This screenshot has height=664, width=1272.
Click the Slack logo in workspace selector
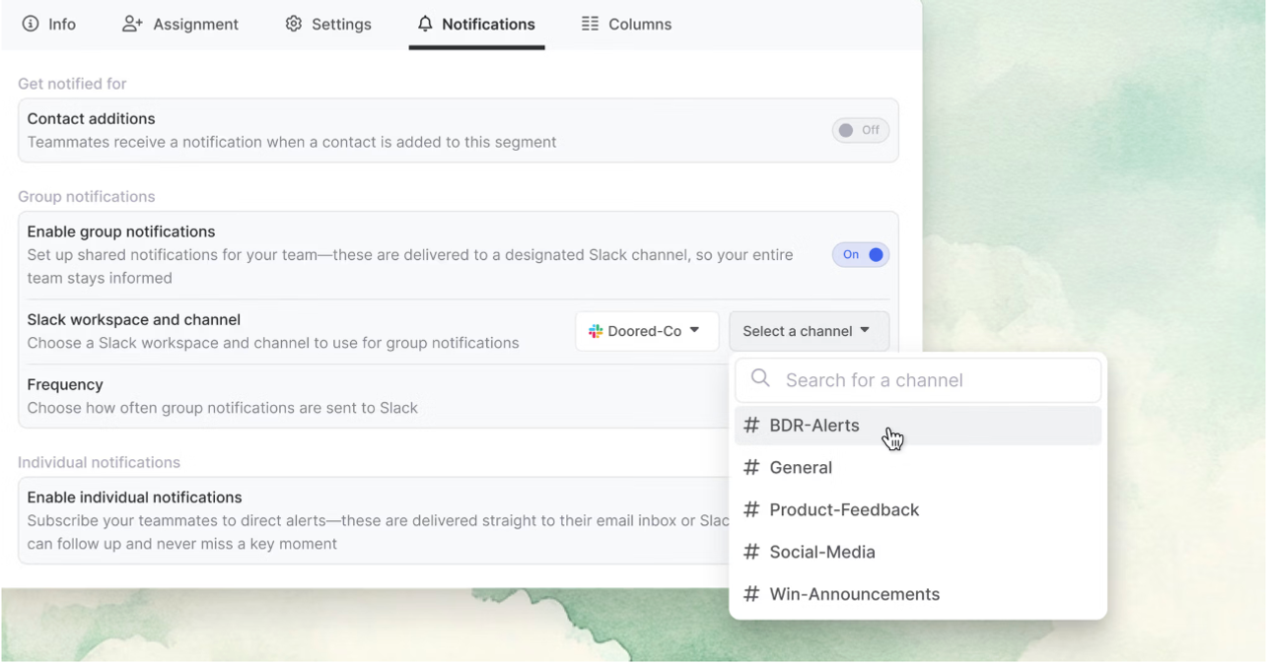(596, 331)
